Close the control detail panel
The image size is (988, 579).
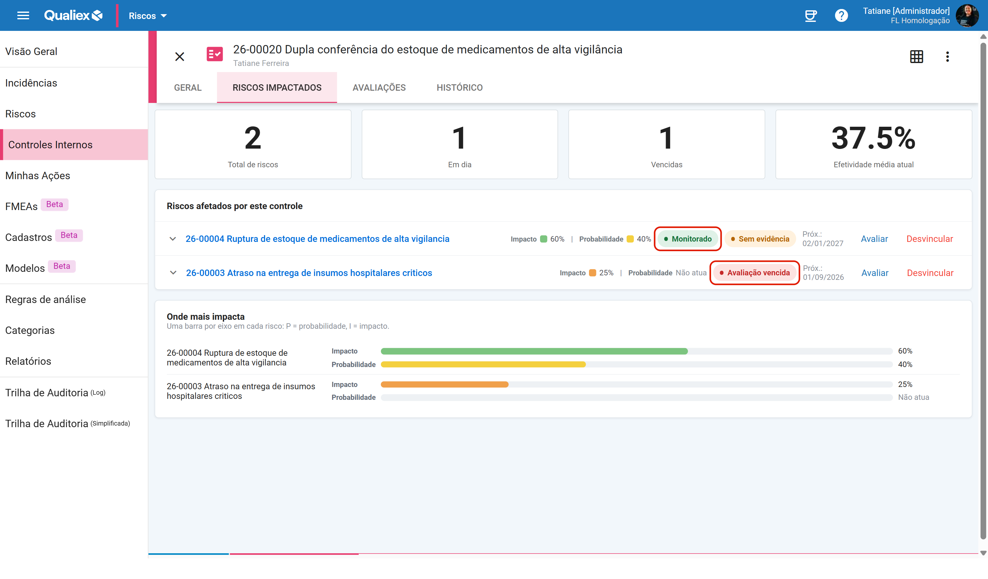click(x=180, y=57)
